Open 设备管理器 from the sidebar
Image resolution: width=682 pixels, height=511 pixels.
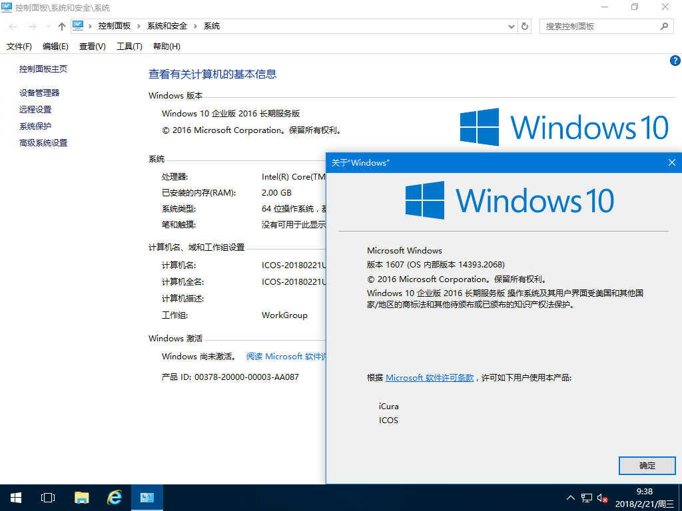point(39,92)
